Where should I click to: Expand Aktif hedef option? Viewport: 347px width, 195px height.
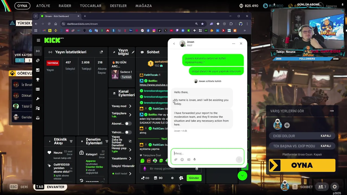point(130,174)
